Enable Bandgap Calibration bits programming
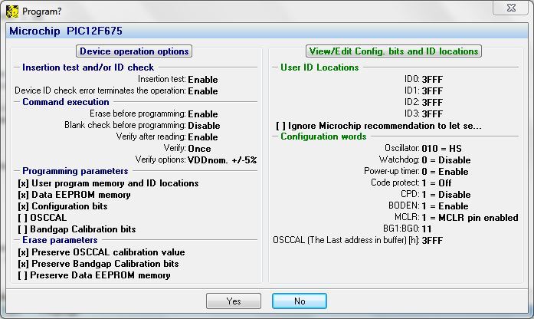Screen dimensions: 534x319 pyautogui.click(x=77, y=229)
